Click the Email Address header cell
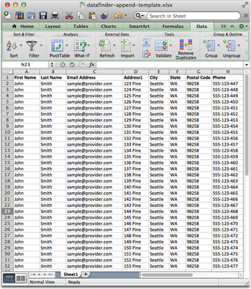 (x=94, y=78)
